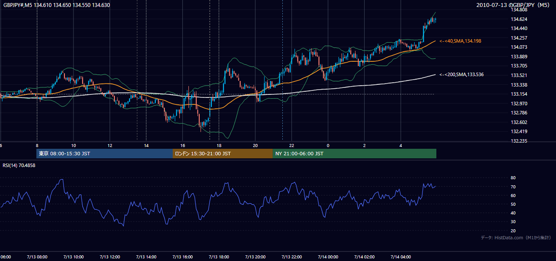Viewport: 556px width, 261px height.
Task: Click RSI scale value 20
Action: 513,231
